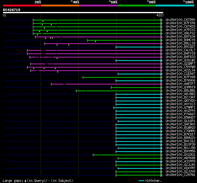Click the cyan ~100% legend segment
The image size is (197, 183).
[175, 6]
